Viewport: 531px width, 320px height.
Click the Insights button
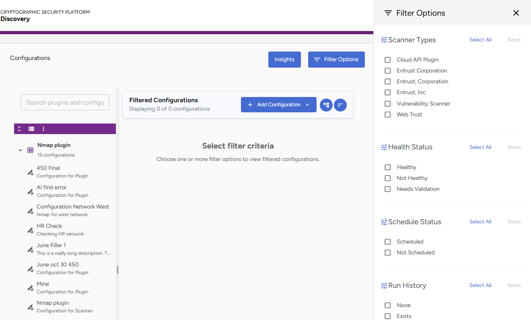click(x=284, y=60)
